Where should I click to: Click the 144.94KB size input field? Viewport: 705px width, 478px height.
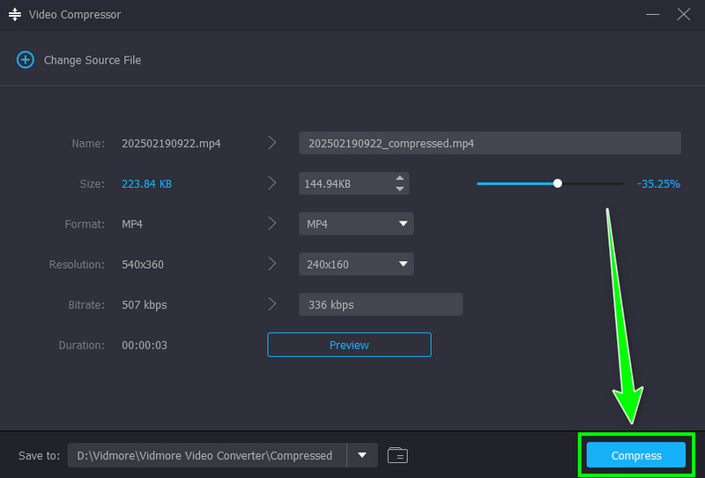[x=346, y=183]
